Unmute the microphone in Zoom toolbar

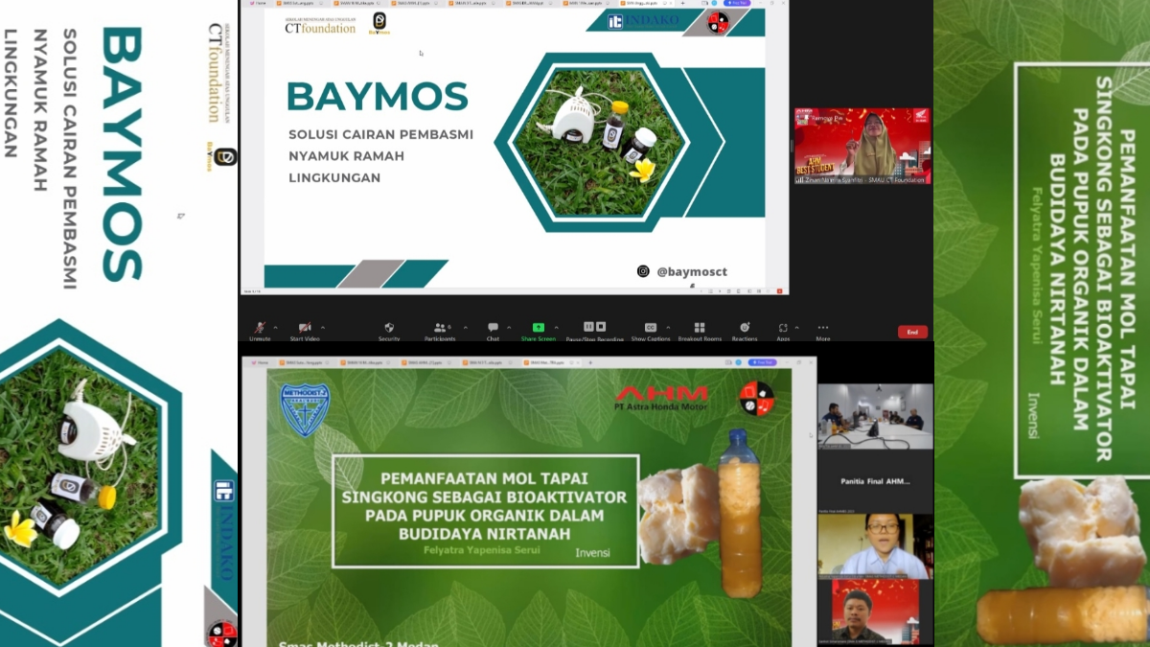tap(260, 329)
